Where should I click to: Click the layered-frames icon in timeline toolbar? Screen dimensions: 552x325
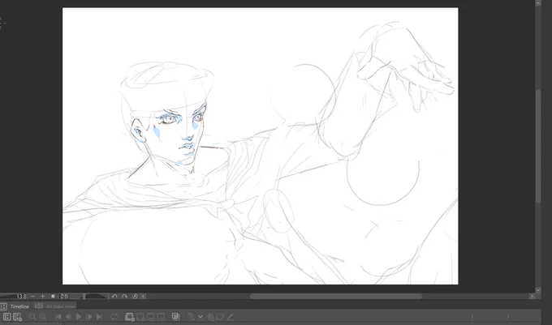point(176,317)
